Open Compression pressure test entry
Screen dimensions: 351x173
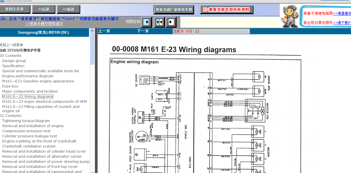coord(27,131)
